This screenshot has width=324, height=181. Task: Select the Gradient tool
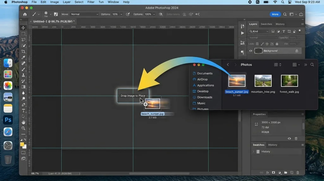click(23, 87)
